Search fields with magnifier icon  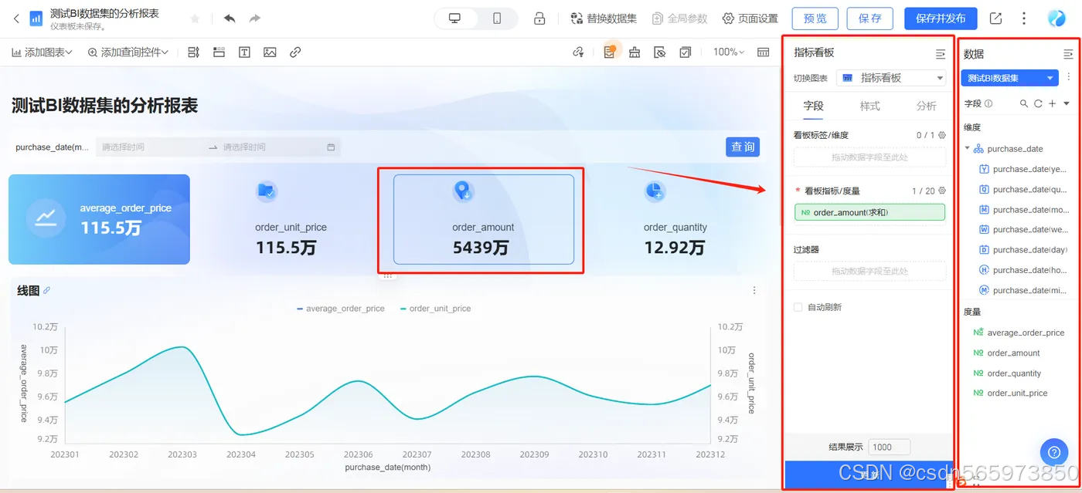(1024, 103)
